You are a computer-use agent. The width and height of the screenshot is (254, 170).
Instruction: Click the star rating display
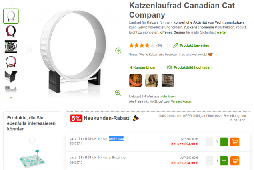coord(142,45)
